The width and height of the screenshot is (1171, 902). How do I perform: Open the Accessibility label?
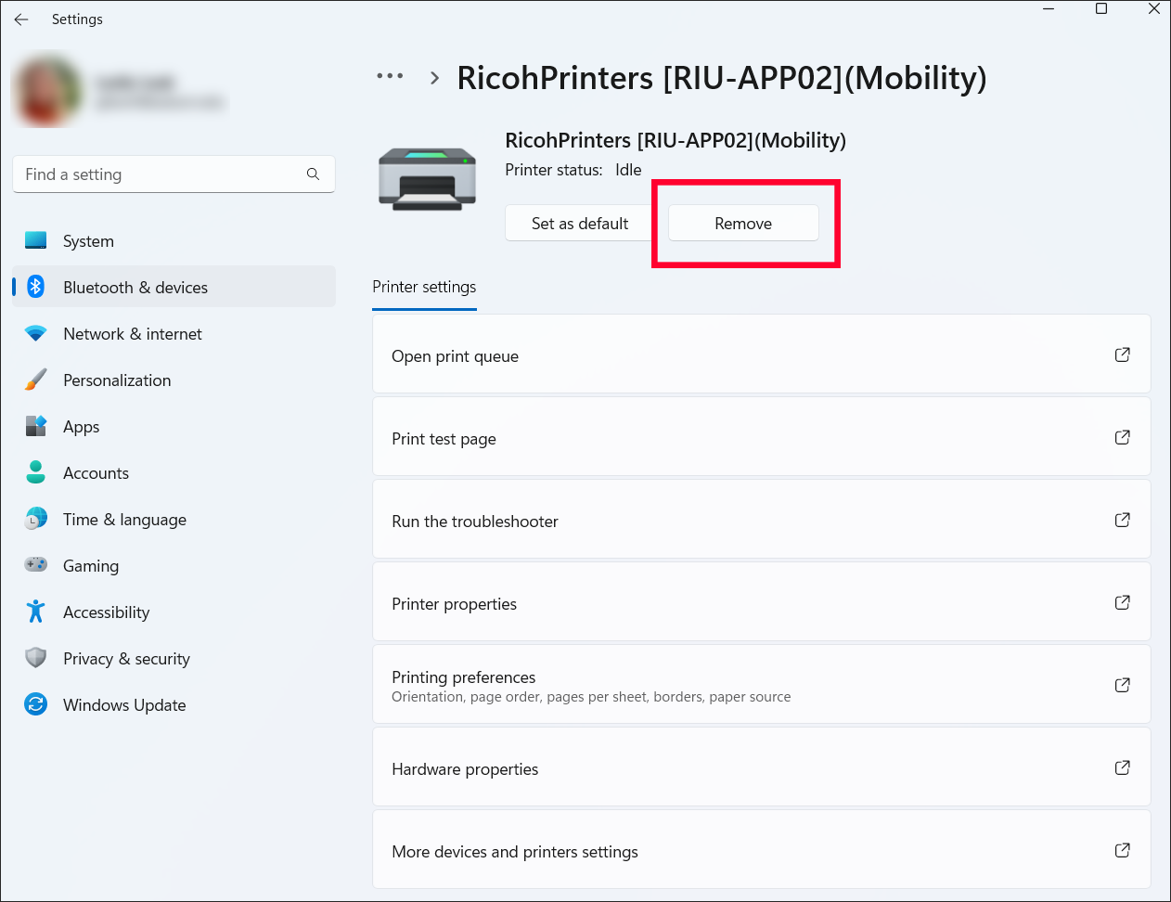(x=106, y=612)
